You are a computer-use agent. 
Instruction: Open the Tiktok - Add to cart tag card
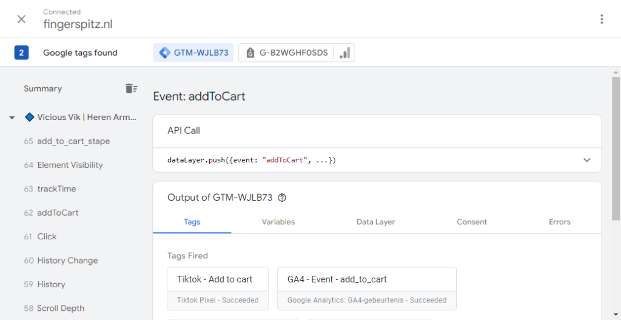pos(218,288)
